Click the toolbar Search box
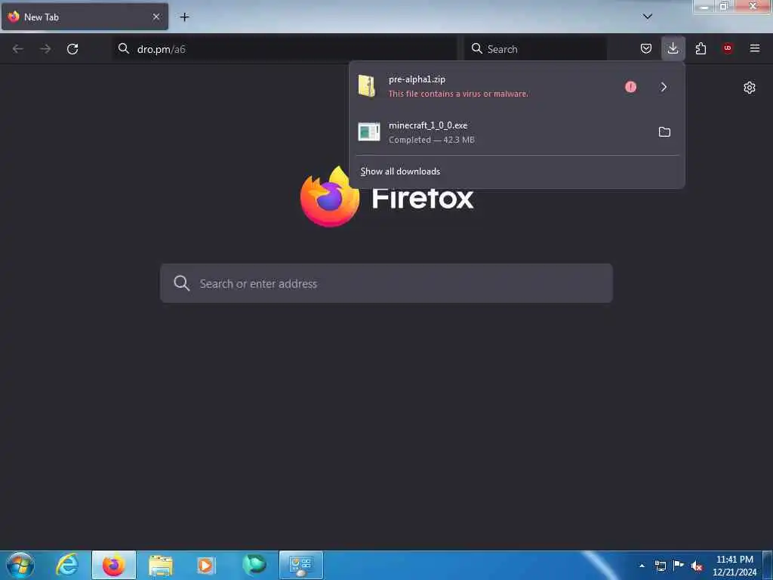 (x=535, y=49)
